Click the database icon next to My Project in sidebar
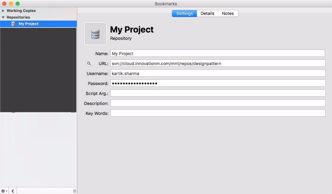This screenshot has width=332, height=194. pyautogui.click(x=13, y=24)
